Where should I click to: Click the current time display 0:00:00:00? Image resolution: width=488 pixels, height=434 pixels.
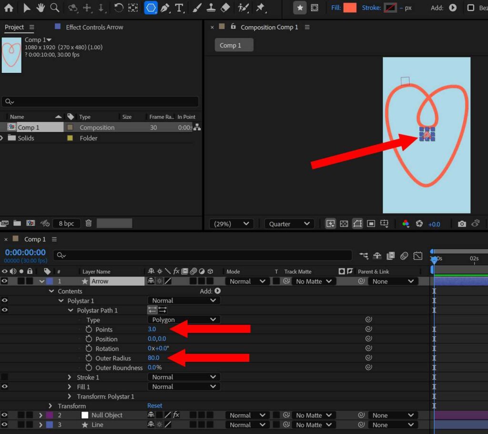[x=25, y=252]
